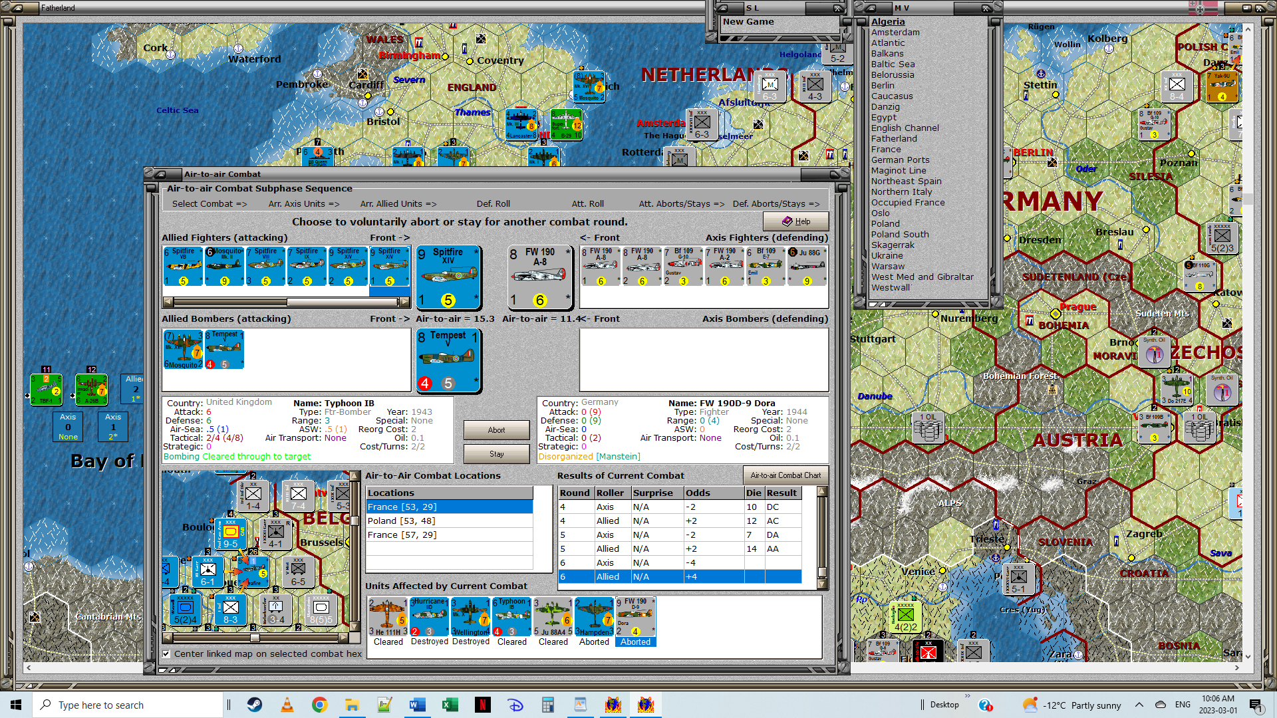
Task: Click the Typhoon Cleared unit counter
Action: 511,617
